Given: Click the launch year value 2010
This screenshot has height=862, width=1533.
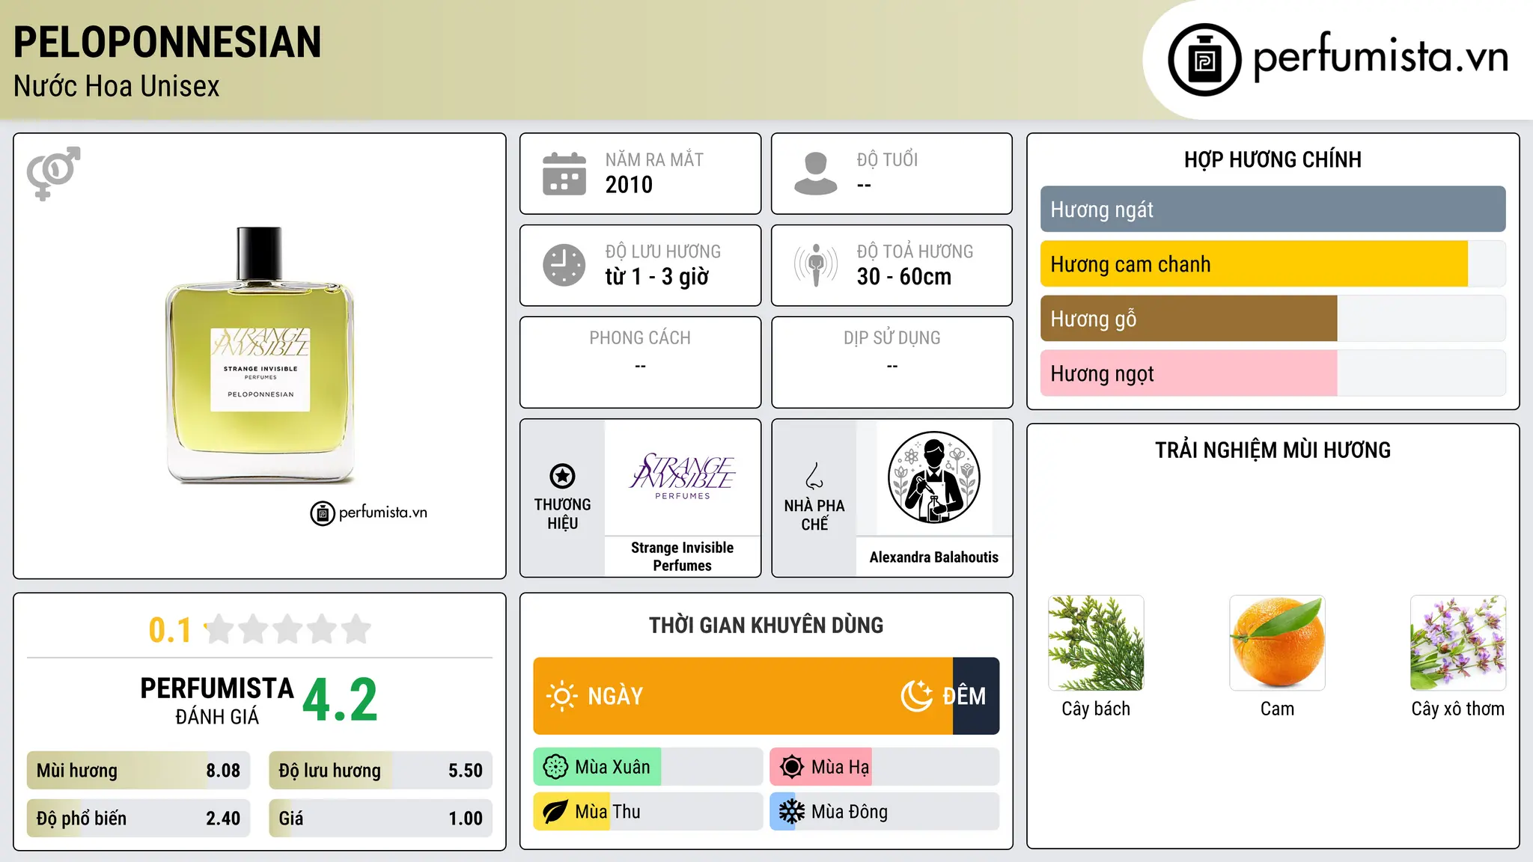Looking at the screenshot, I should [x=629, y=185].
